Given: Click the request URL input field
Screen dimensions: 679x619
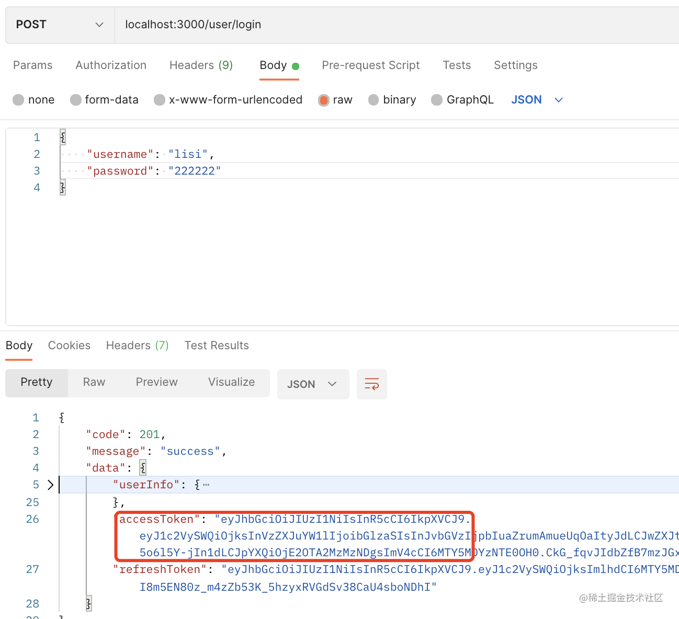Looking at the screenshot, I should click(x=366, y=25).
